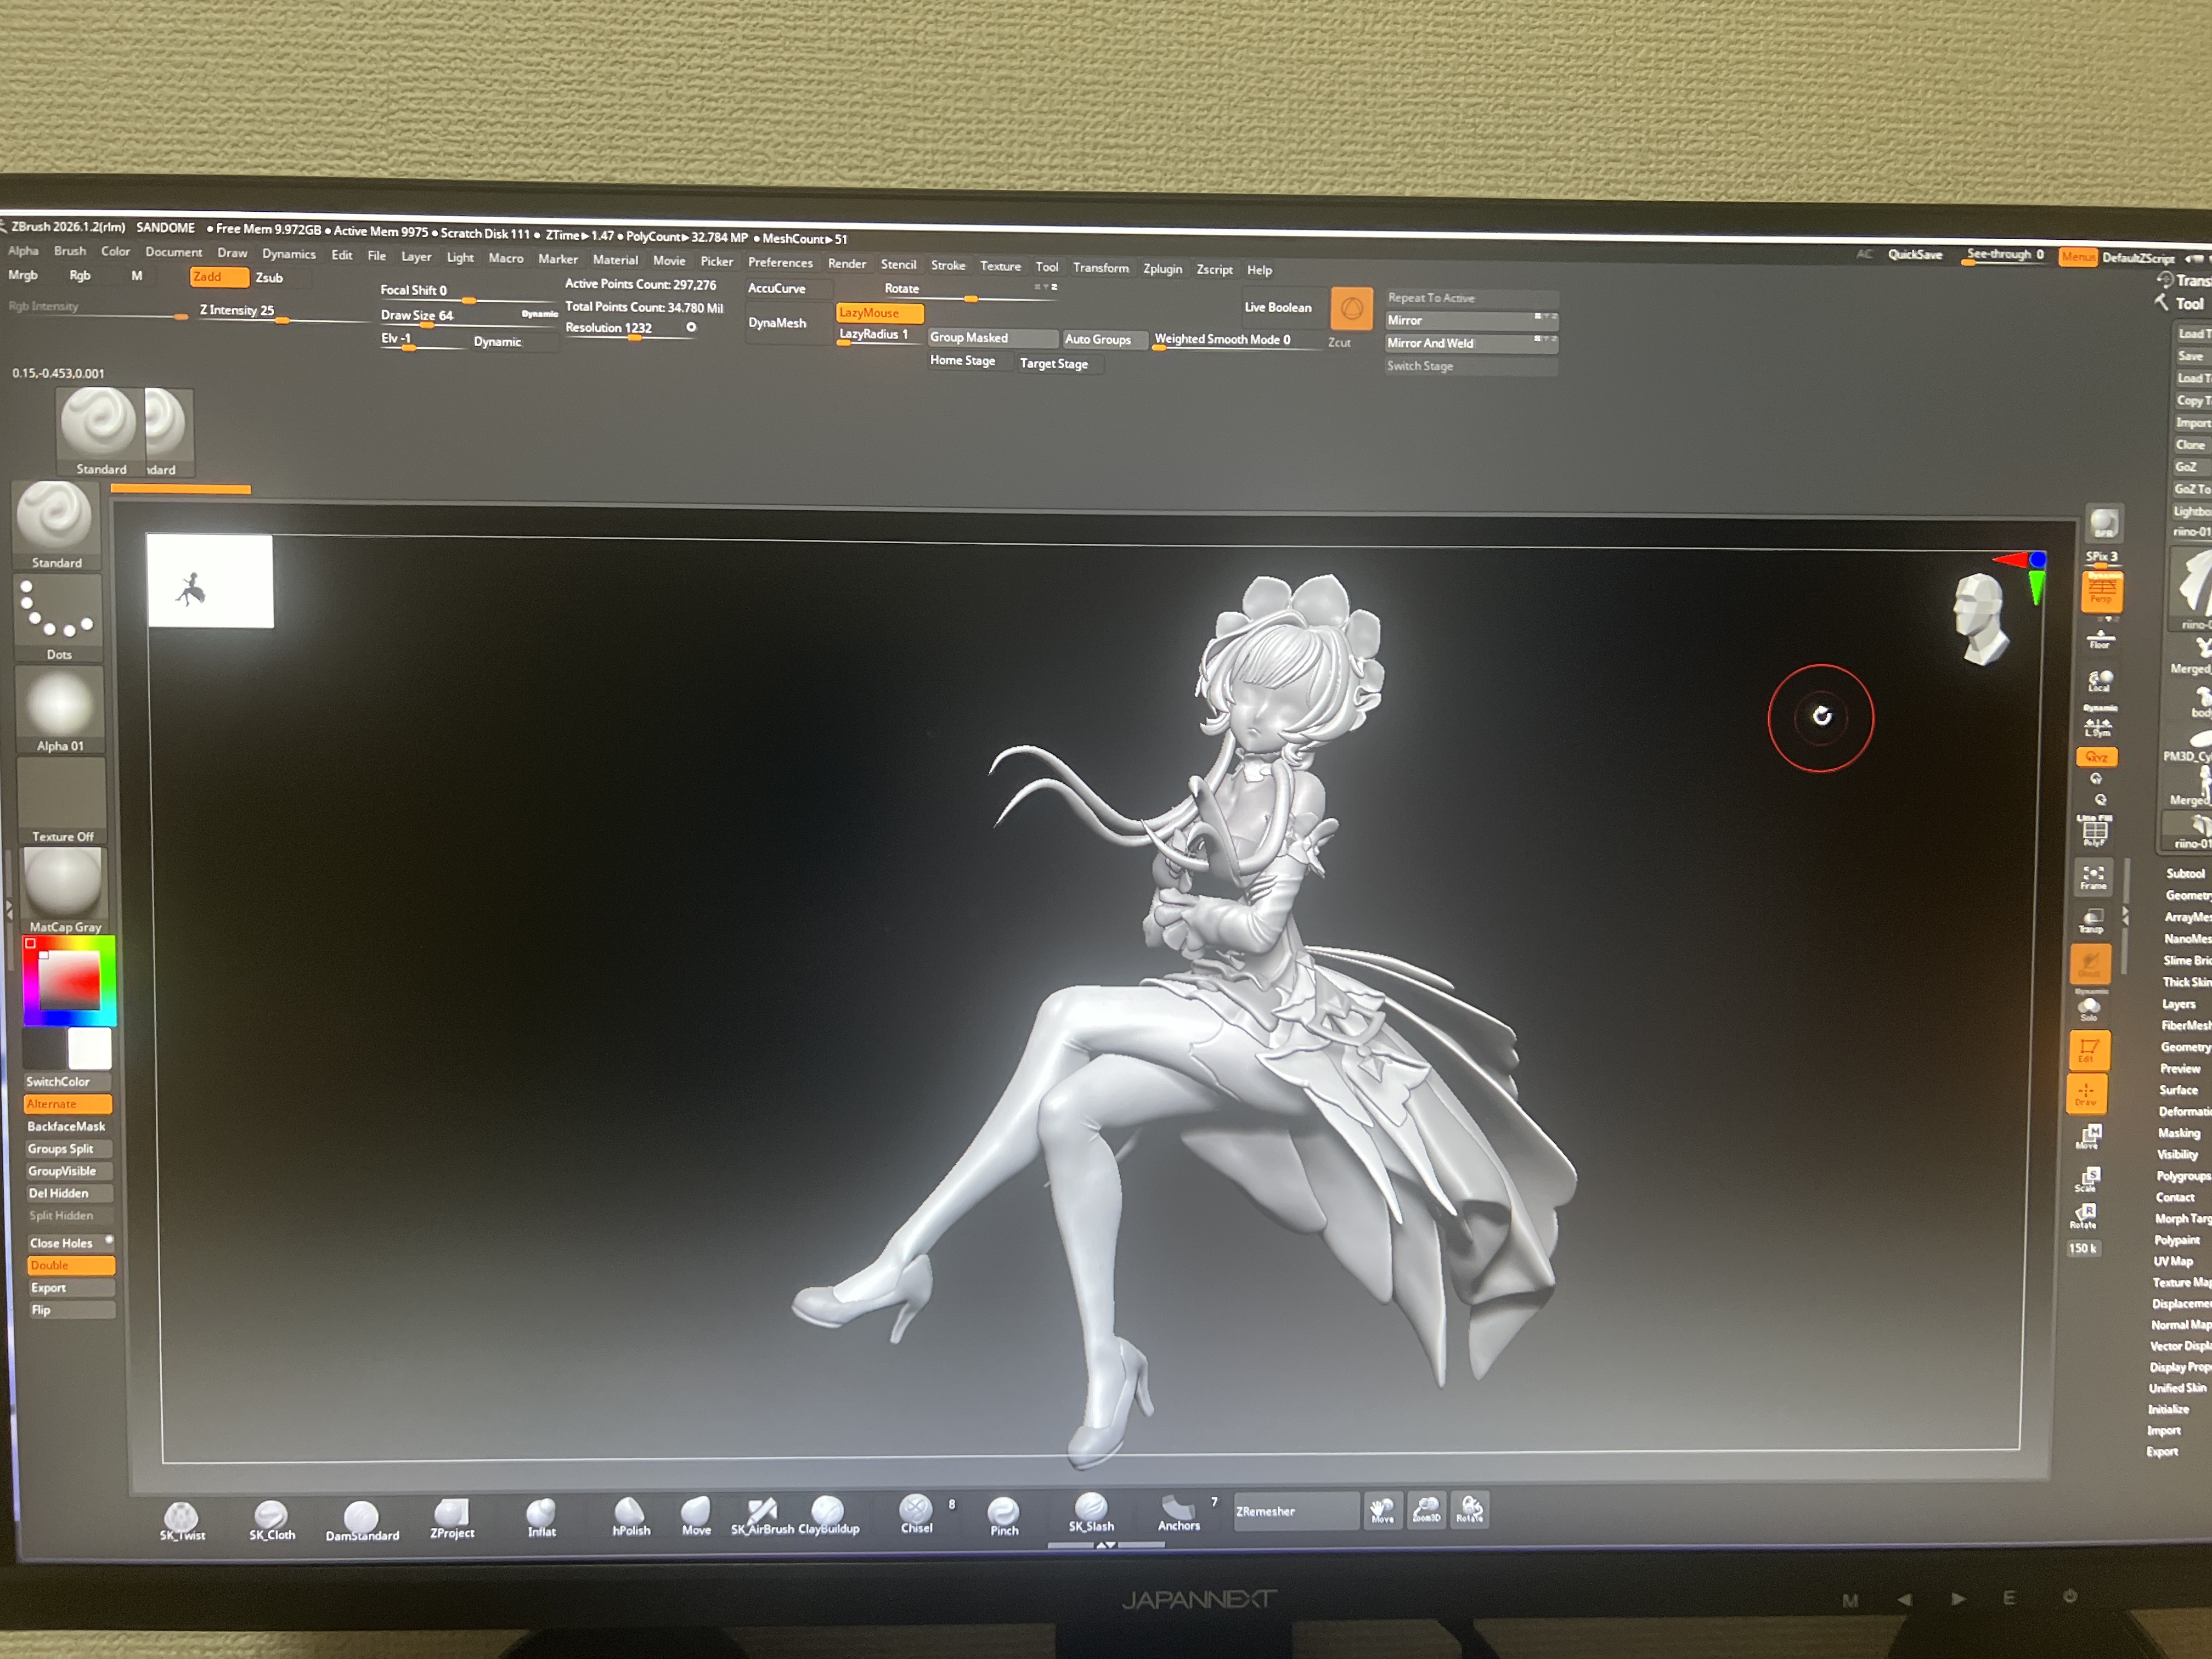Viewport: 2212px width, 1659px height.
Task: Click the Local symmetry icon
Action: pyautogui.click(x=2099, y=682)
